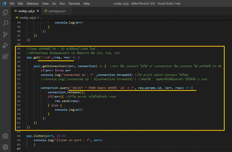Open the Run menu
The height and width of the screenshot is (152, 232).
click(x=62, y=4)
